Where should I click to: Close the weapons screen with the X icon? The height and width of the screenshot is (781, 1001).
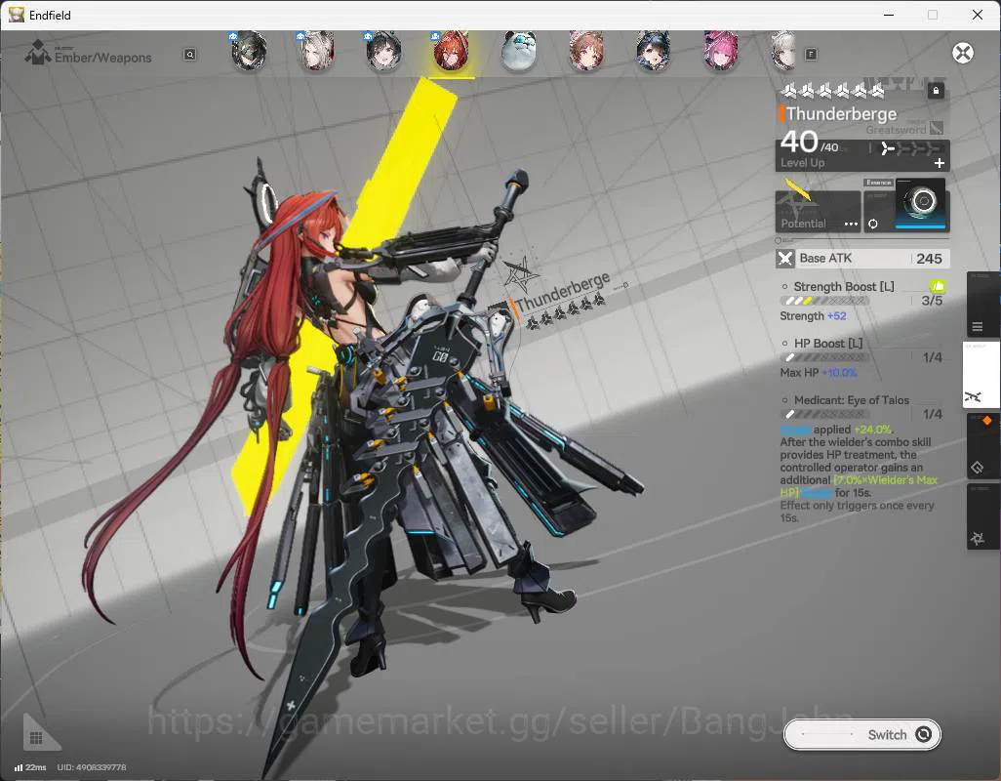click(963, 53)
